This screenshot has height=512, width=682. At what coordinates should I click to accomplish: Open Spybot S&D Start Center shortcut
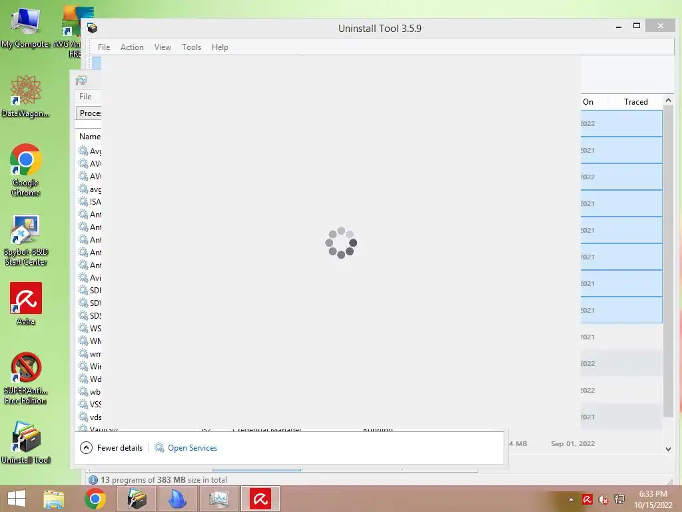[26, 239]
